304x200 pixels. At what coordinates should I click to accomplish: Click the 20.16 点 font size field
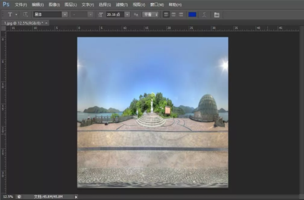pyautogui.click(x=115, y=14)
